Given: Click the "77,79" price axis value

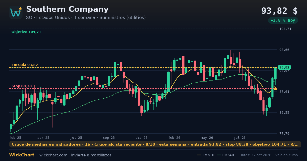Looking at the screenshot, I should 284,134.
